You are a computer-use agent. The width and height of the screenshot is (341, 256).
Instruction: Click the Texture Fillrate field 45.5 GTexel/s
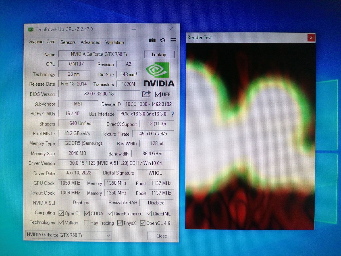click(153, 133)
